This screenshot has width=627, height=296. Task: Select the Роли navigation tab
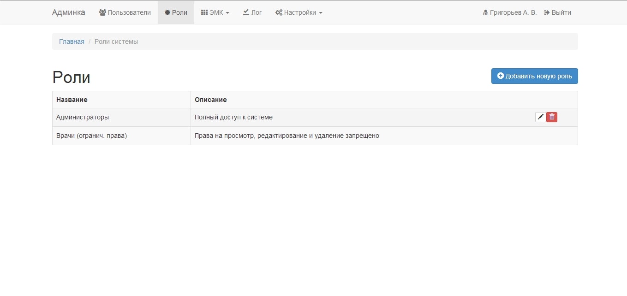[176, 12]
